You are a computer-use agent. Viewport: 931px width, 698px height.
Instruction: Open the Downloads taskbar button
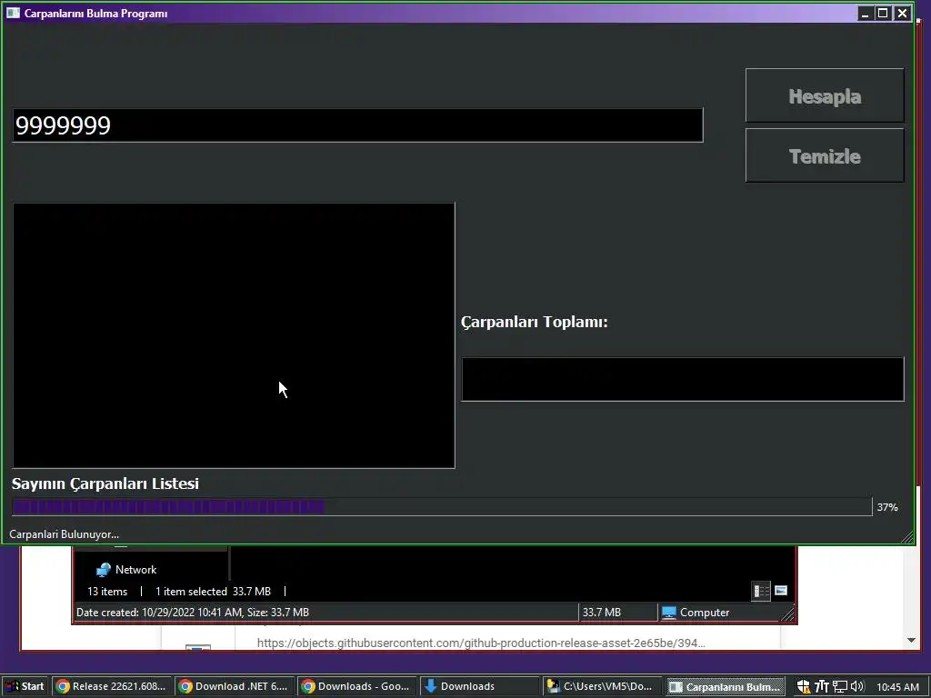[479, 686]
